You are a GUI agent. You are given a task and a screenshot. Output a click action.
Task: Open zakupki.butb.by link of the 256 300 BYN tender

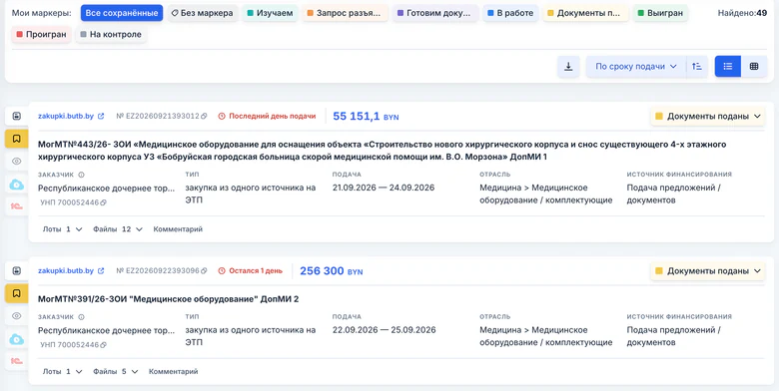(71, 271)
